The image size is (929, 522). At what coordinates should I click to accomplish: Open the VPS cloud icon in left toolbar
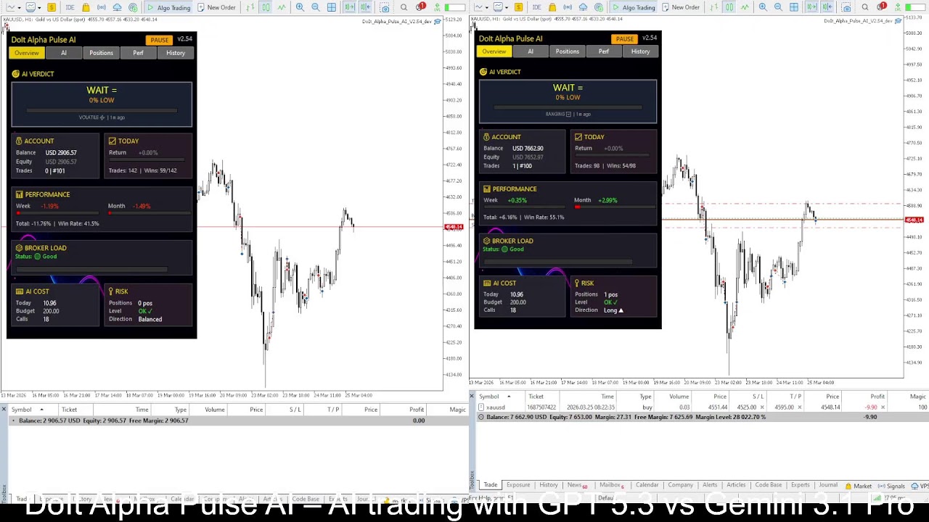117,7
